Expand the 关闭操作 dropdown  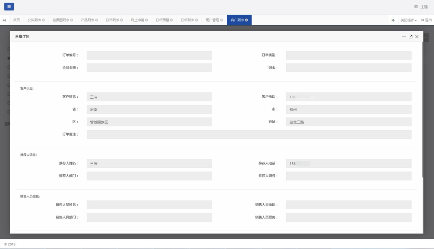tap(408, 20)
